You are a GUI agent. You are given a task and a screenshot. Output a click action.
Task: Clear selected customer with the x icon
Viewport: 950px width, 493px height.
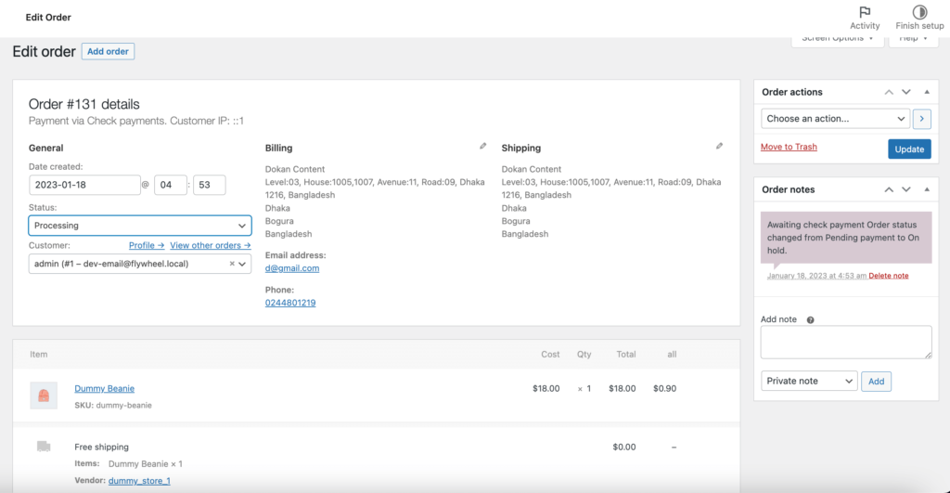231,264
